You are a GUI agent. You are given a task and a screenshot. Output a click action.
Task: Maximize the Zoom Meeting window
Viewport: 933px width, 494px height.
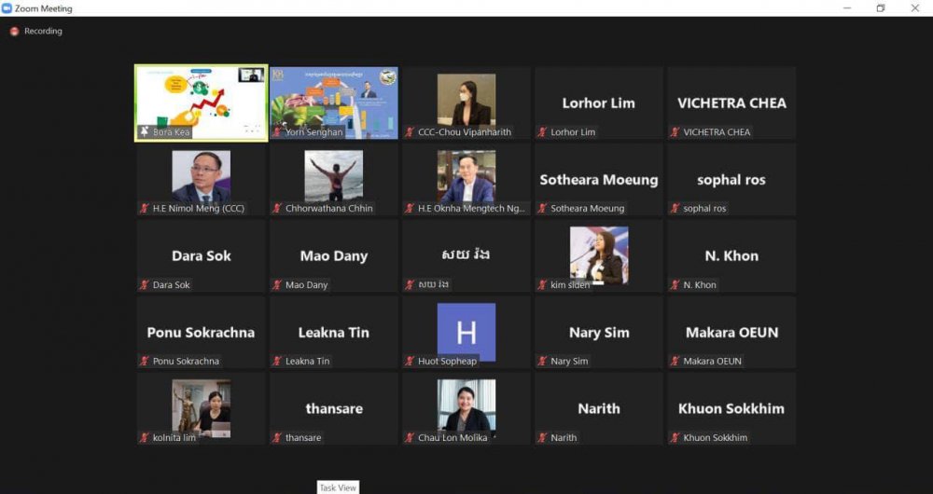coord(880,8)
